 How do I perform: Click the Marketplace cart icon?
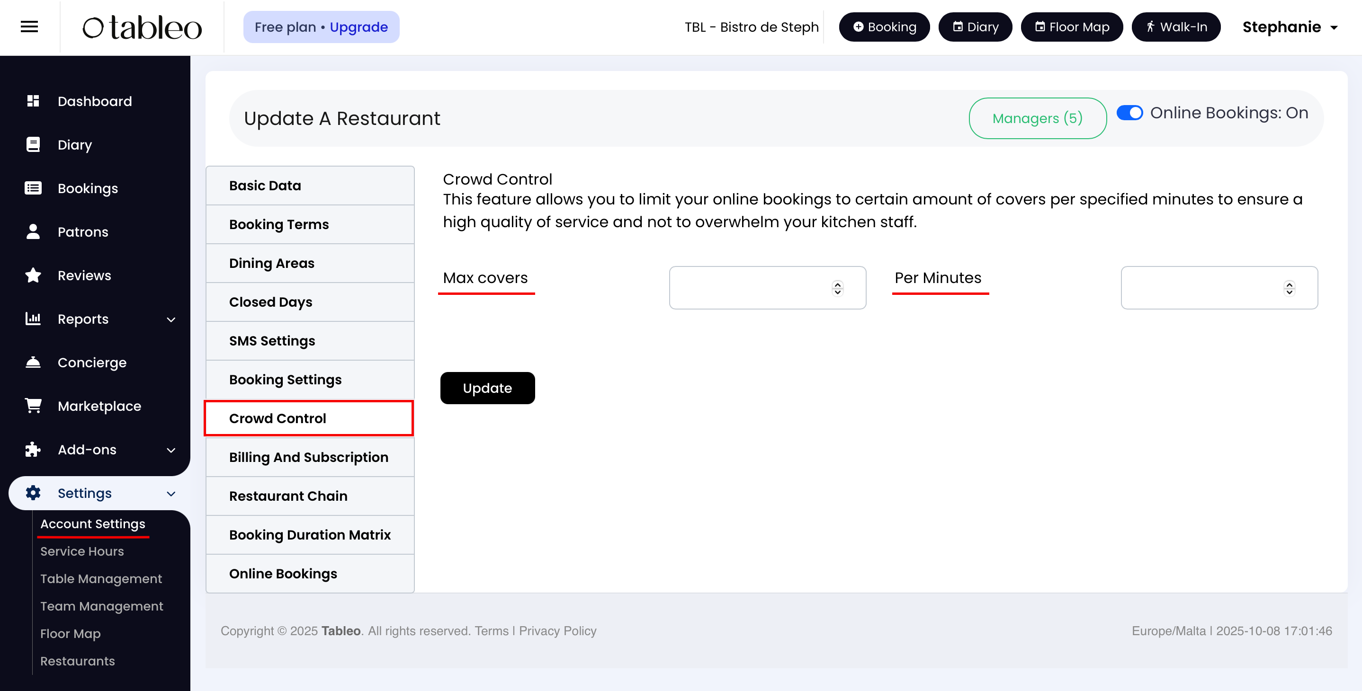point(33,406)
